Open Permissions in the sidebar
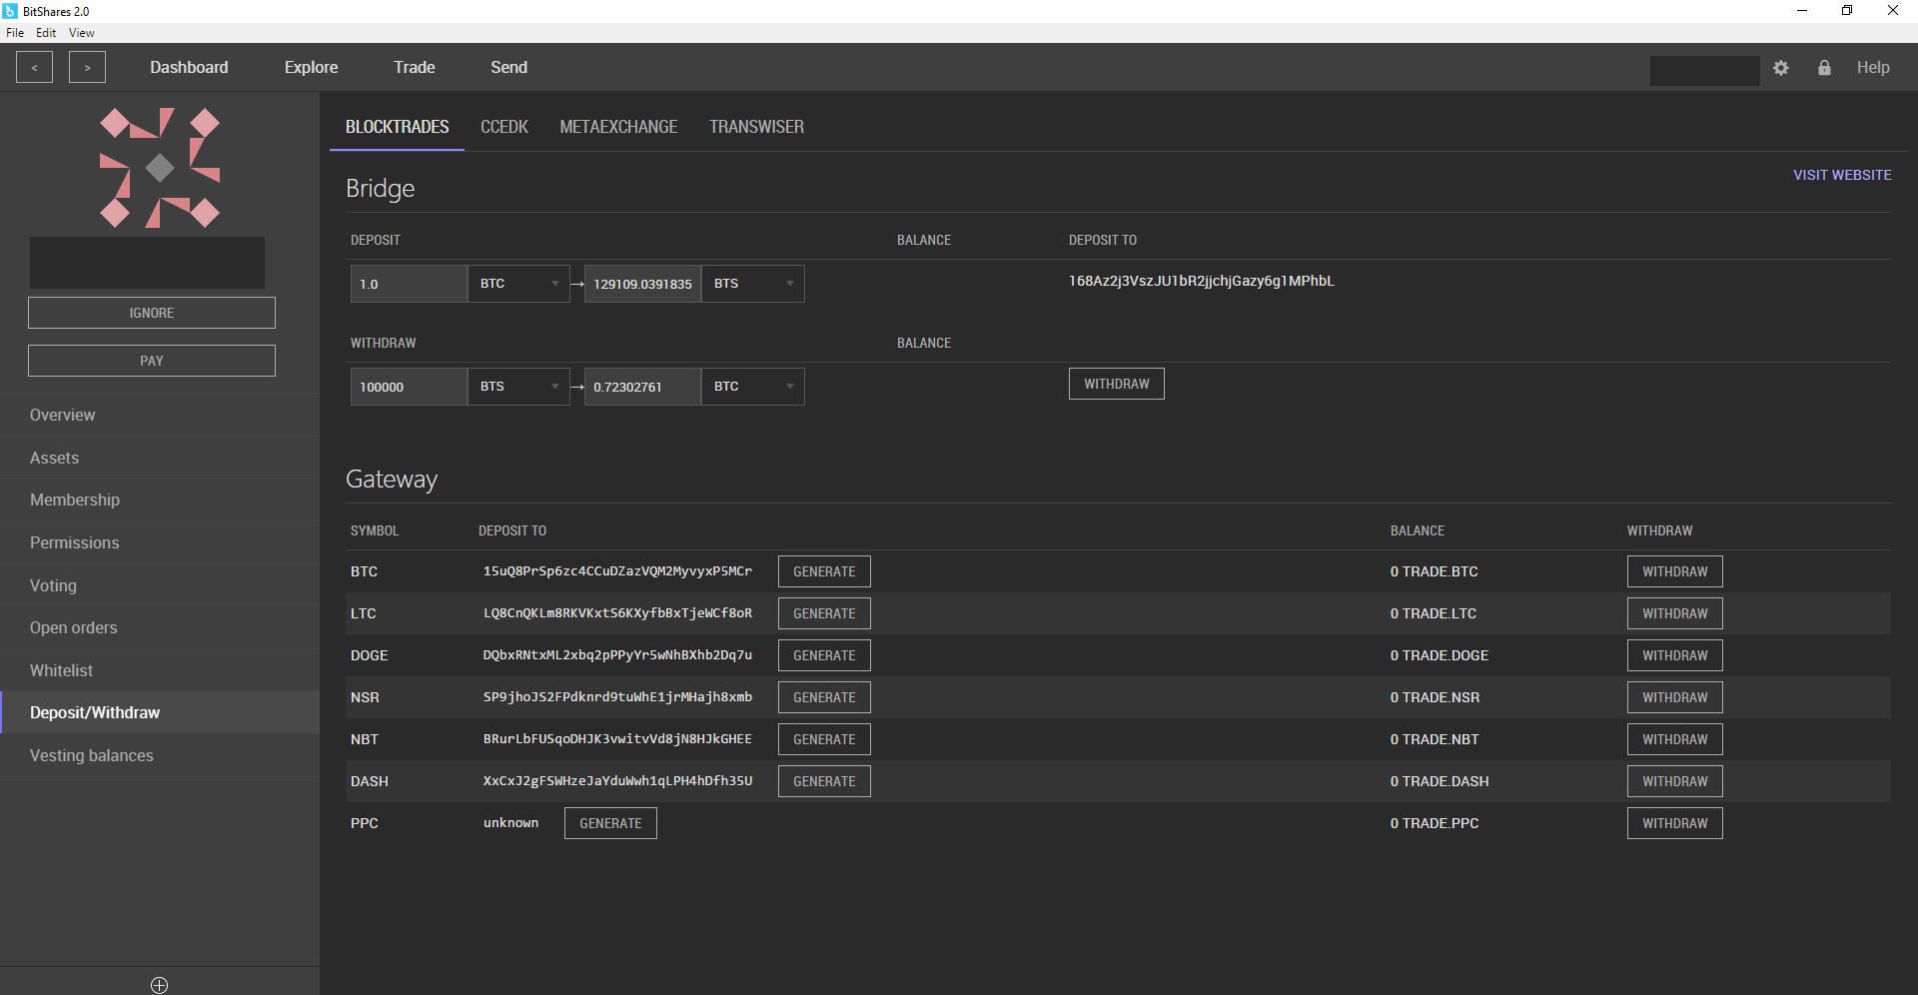The height and width of the screenshot is (995, 1918). tap(160, 542)
